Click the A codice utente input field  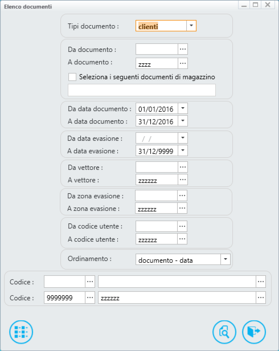click(157, 239)
